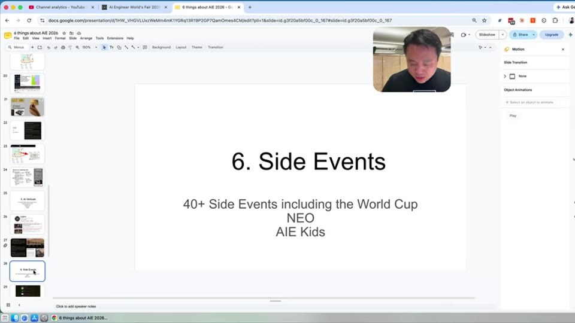
Task: Go back with the browser back arrow
Action: coord(7,20)
